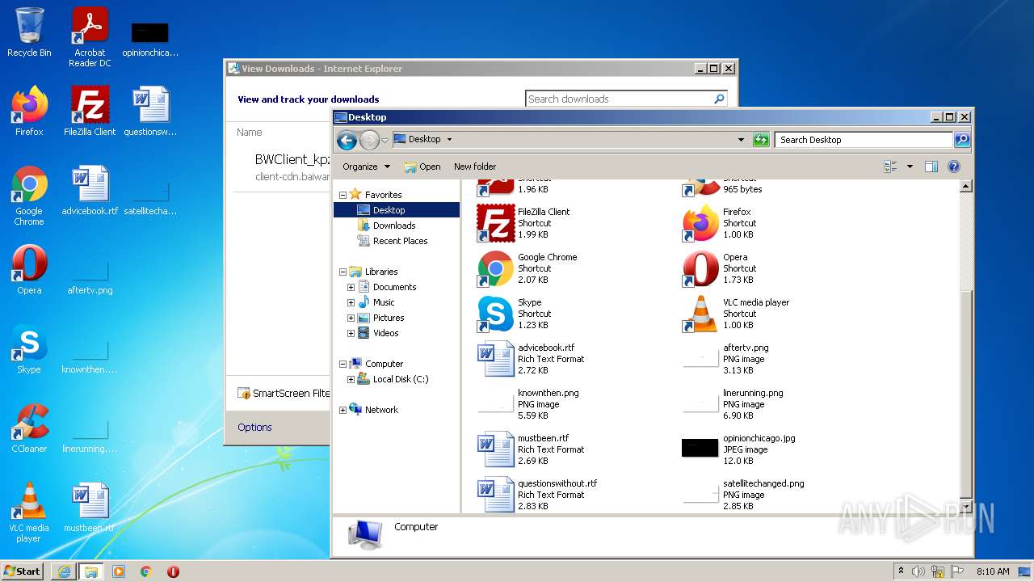This screenshot has width=1034, height=582.
Task: Open Opera desktop shortcut
Action: (29, 270)
